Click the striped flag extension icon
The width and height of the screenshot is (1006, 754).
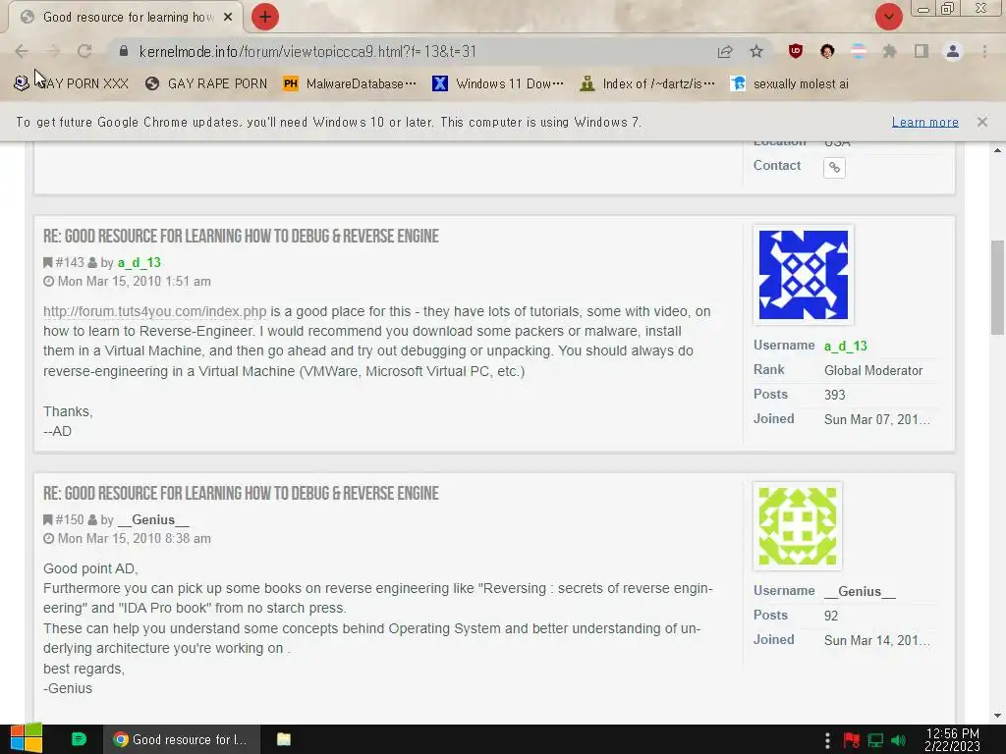859,51
